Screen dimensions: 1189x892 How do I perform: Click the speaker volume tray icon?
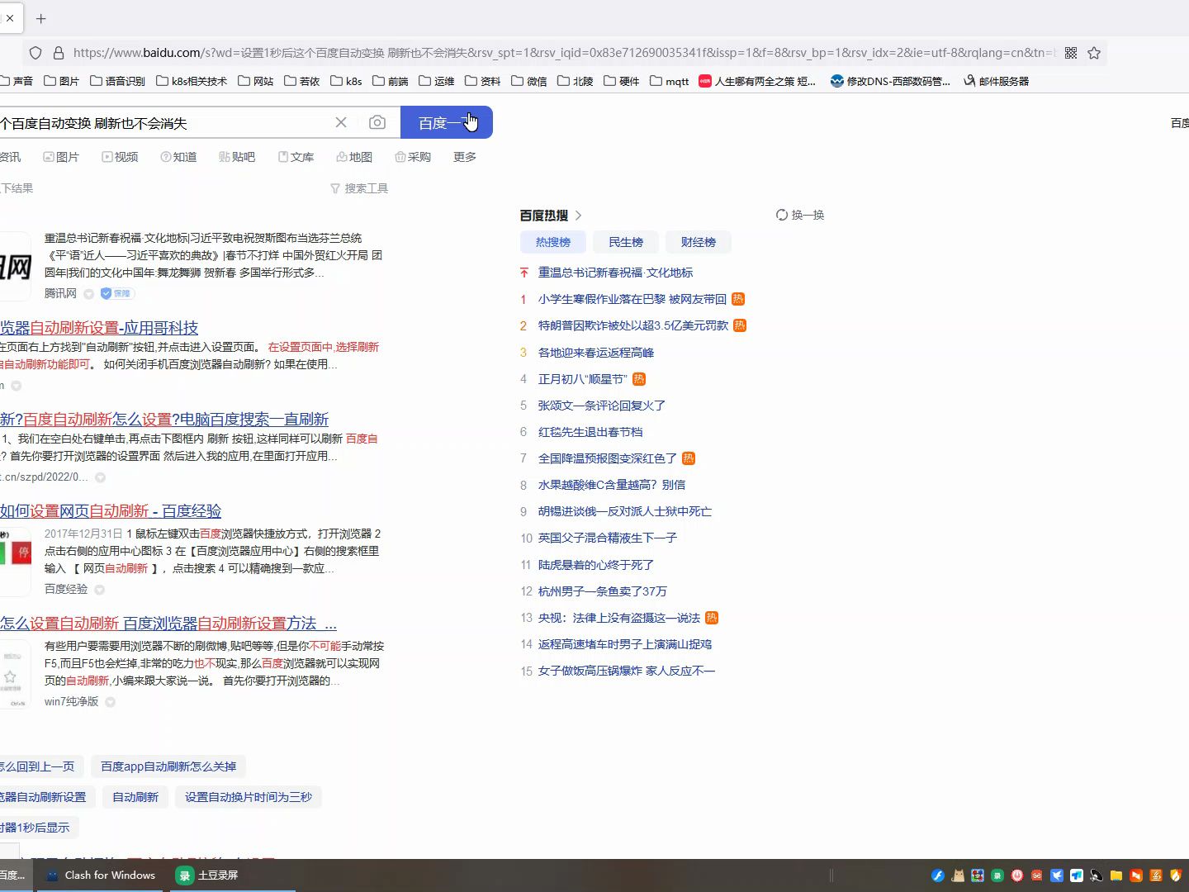1097,875
